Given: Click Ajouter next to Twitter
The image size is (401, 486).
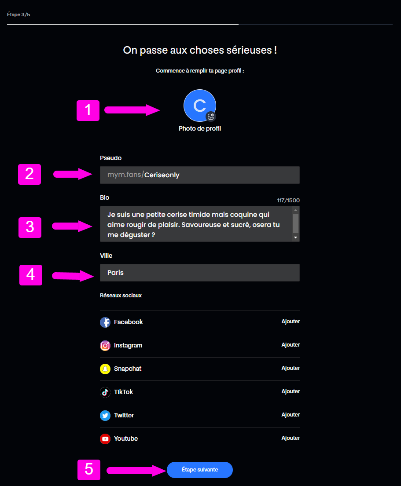Looking at the screenshot, I should pos(291,414).
